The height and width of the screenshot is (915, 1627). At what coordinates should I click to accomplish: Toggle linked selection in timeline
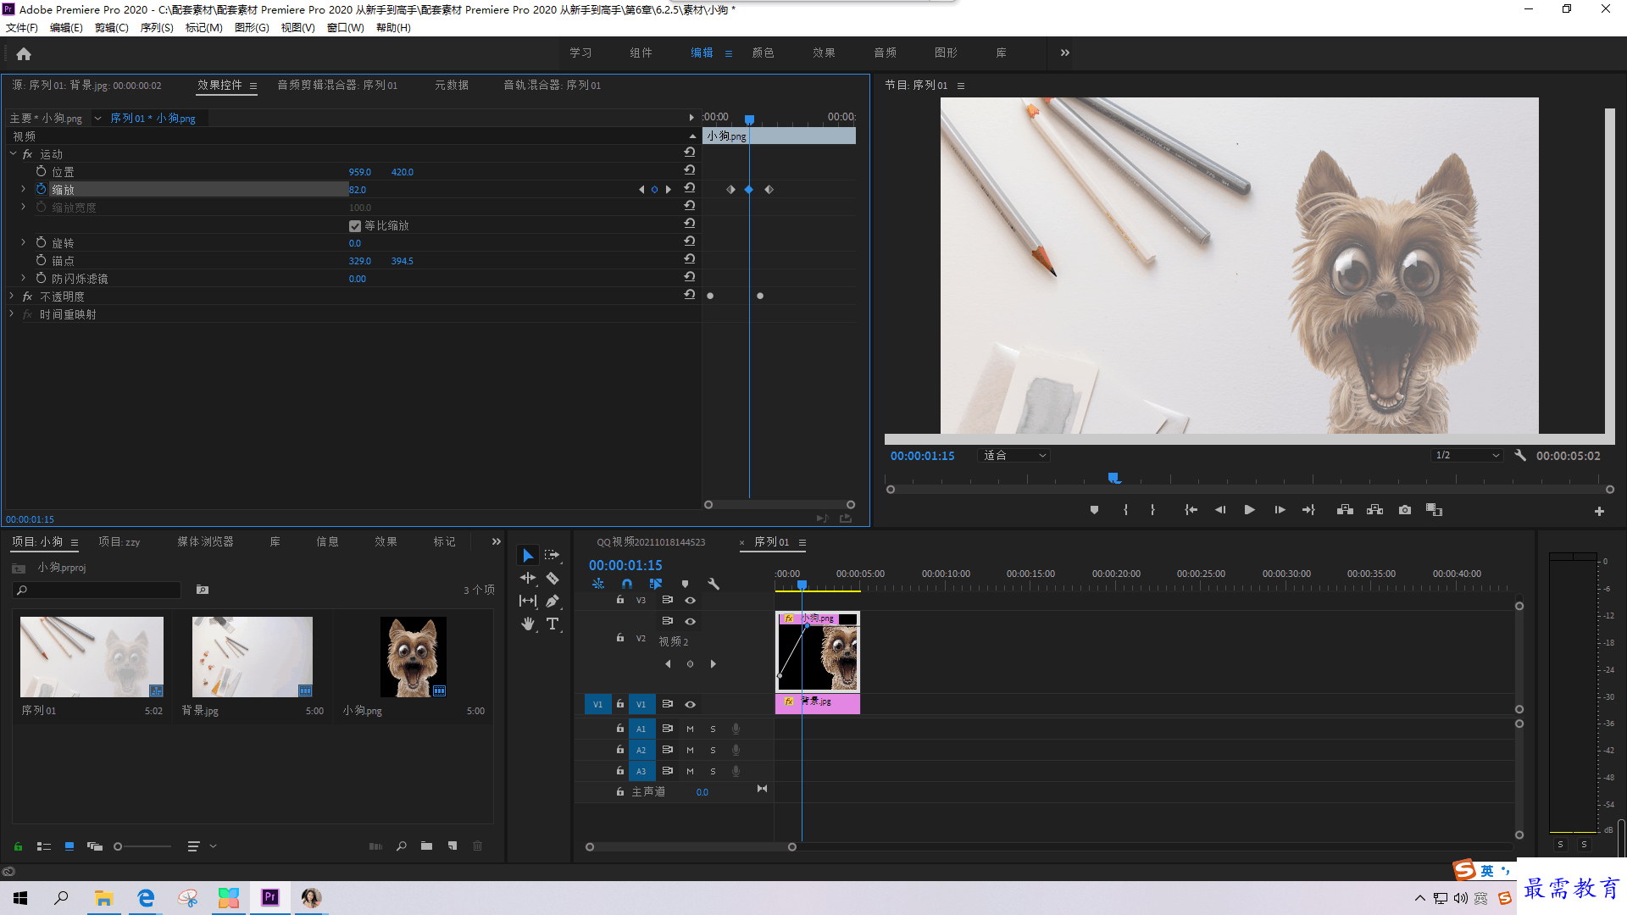[x=656, y=584]
